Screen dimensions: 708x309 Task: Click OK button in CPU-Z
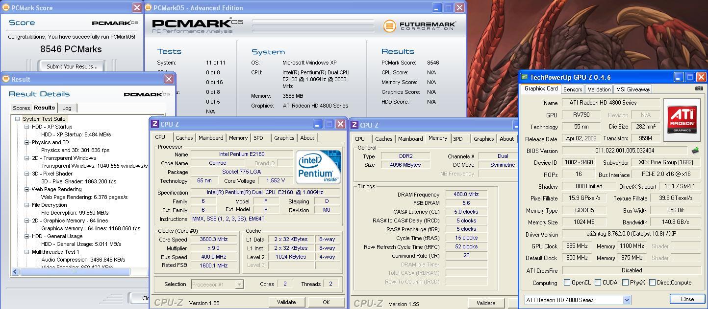(x=326, y=302)
